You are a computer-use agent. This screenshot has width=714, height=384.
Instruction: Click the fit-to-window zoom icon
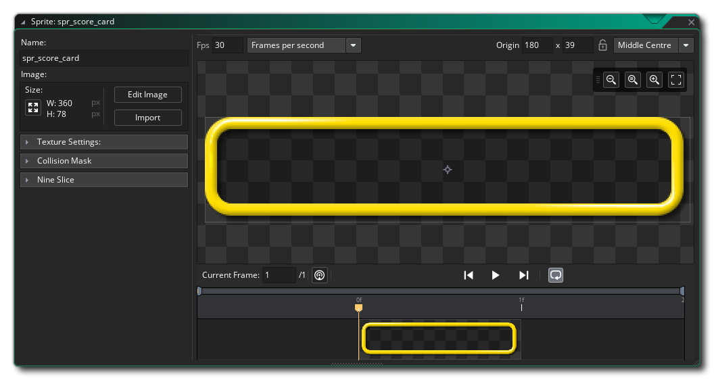(676, 80)
